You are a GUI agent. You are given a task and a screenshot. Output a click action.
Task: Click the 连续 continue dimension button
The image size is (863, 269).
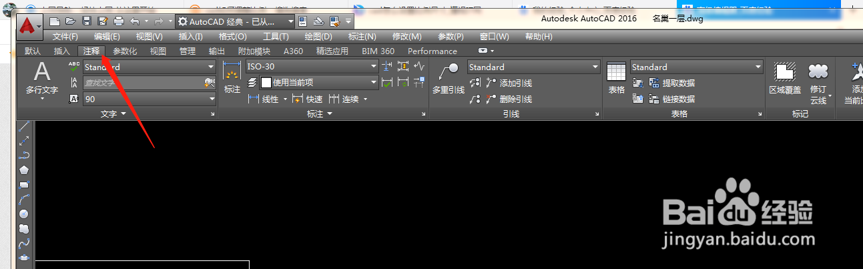click(x=344, y=99)
